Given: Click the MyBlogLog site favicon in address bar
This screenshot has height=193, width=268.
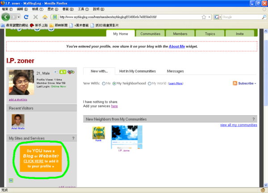Looking at the screenshot, I should 55,17.
